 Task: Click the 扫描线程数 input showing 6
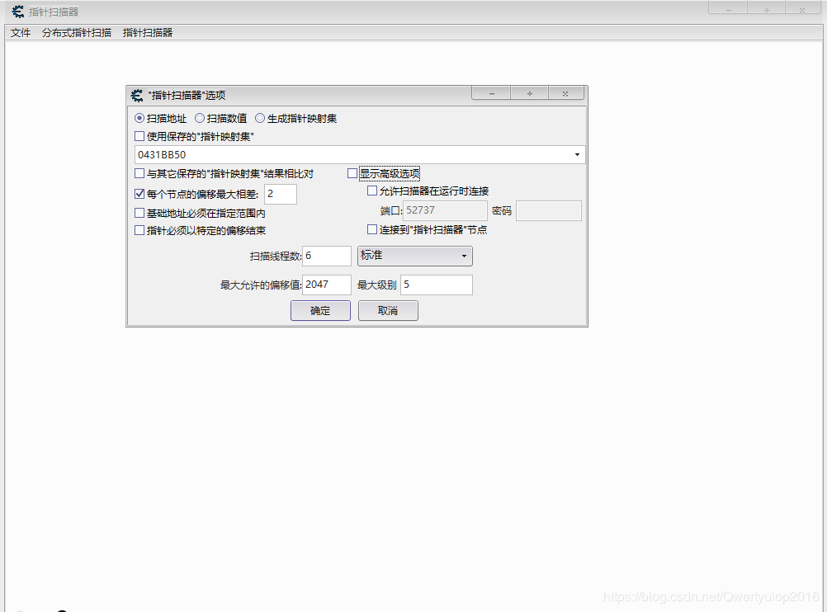(x=327, y=257)
